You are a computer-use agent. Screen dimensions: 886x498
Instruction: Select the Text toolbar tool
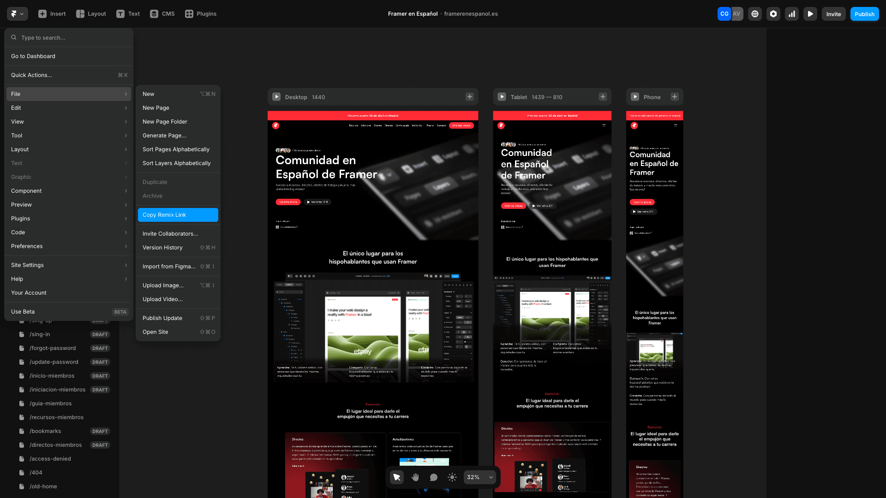128,14
